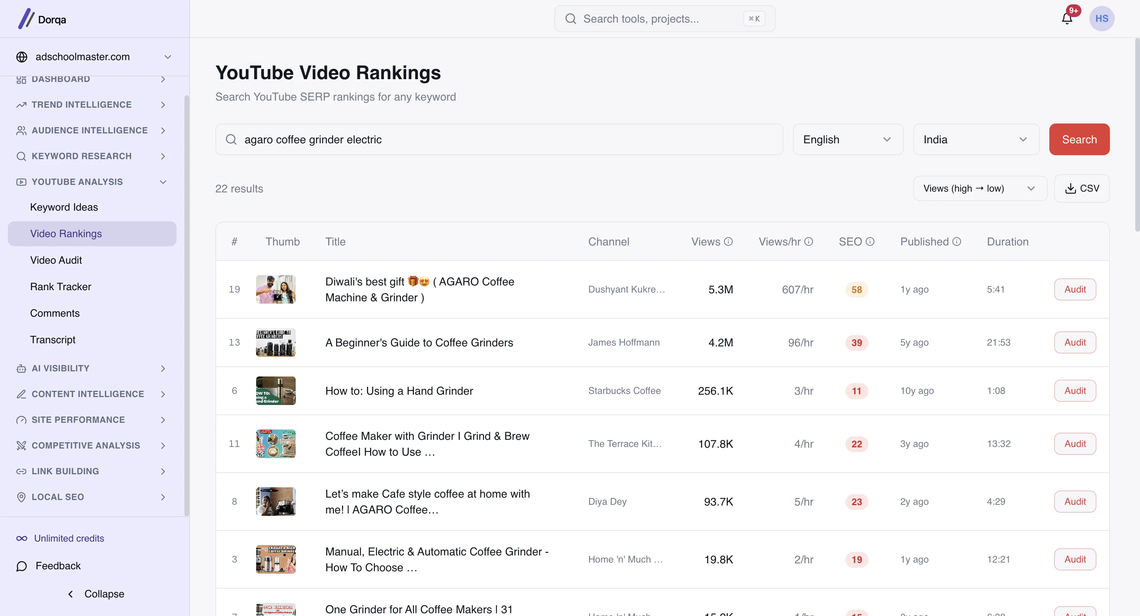The image size is (1140, 616).
Task: Click the Trend Intelligence chart icon
Action: point(21,105)
